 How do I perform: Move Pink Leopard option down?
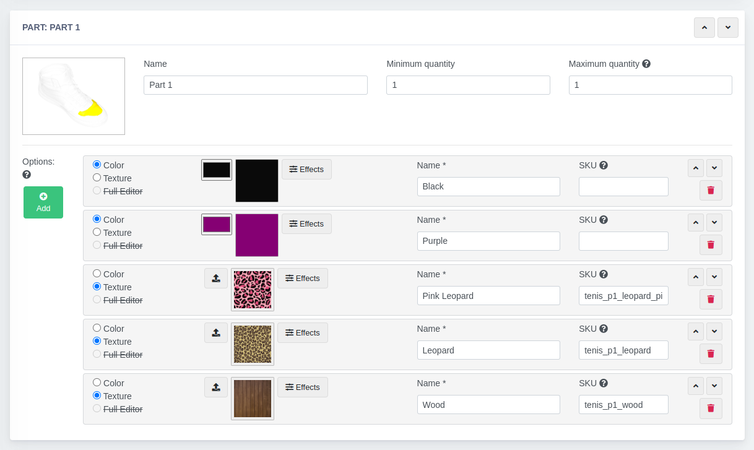pos(714,277)
